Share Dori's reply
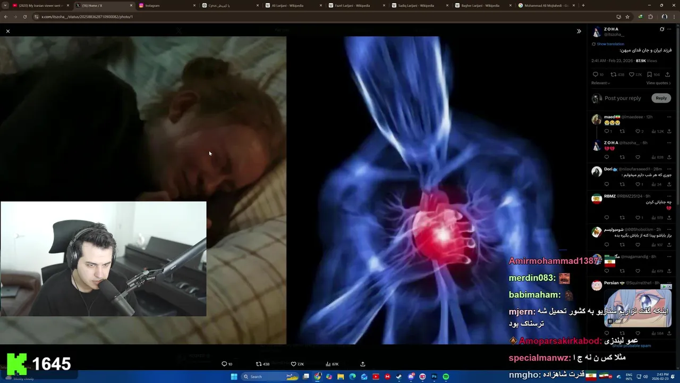 (669, 184)
